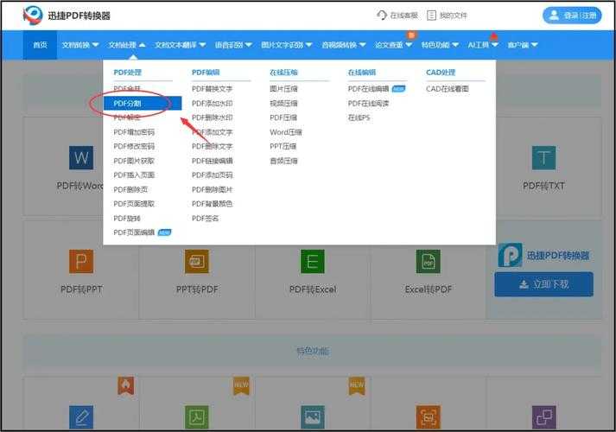Click the PDF转TXT blue icon
The image size is (616, 432).
click(543, 157)
